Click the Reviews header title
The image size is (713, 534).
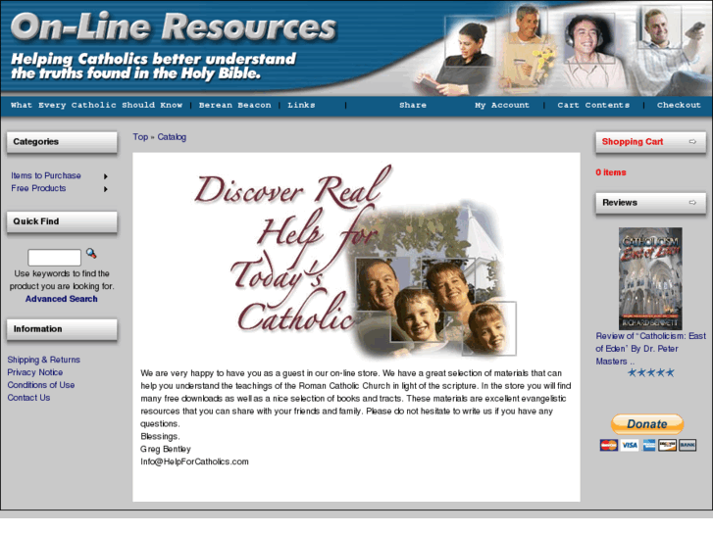point(620,202)
